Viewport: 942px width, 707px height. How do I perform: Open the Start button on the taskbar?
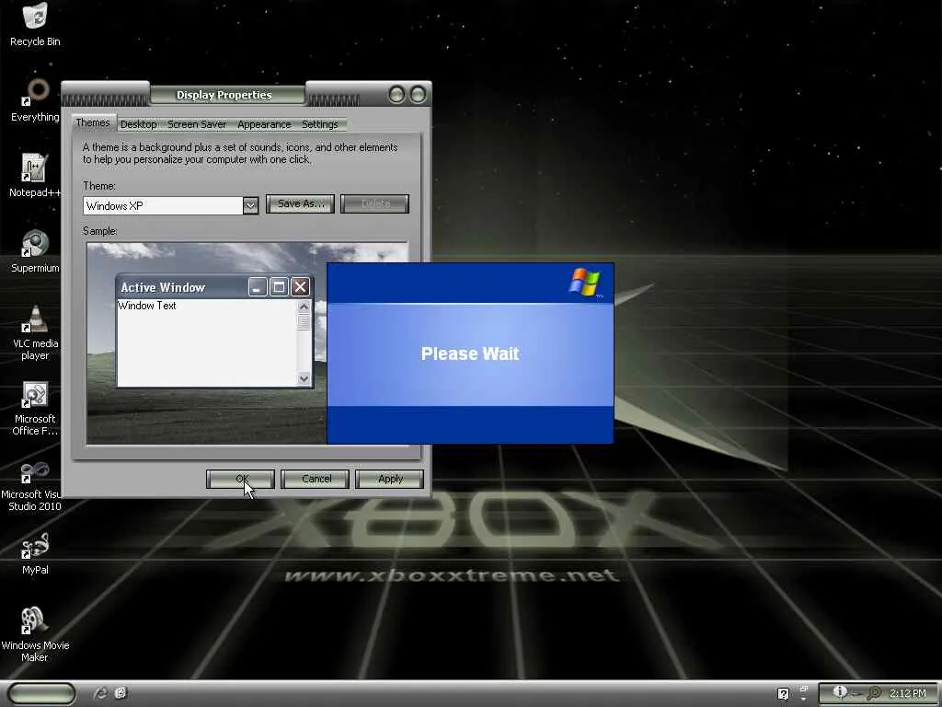click(42, 693)
